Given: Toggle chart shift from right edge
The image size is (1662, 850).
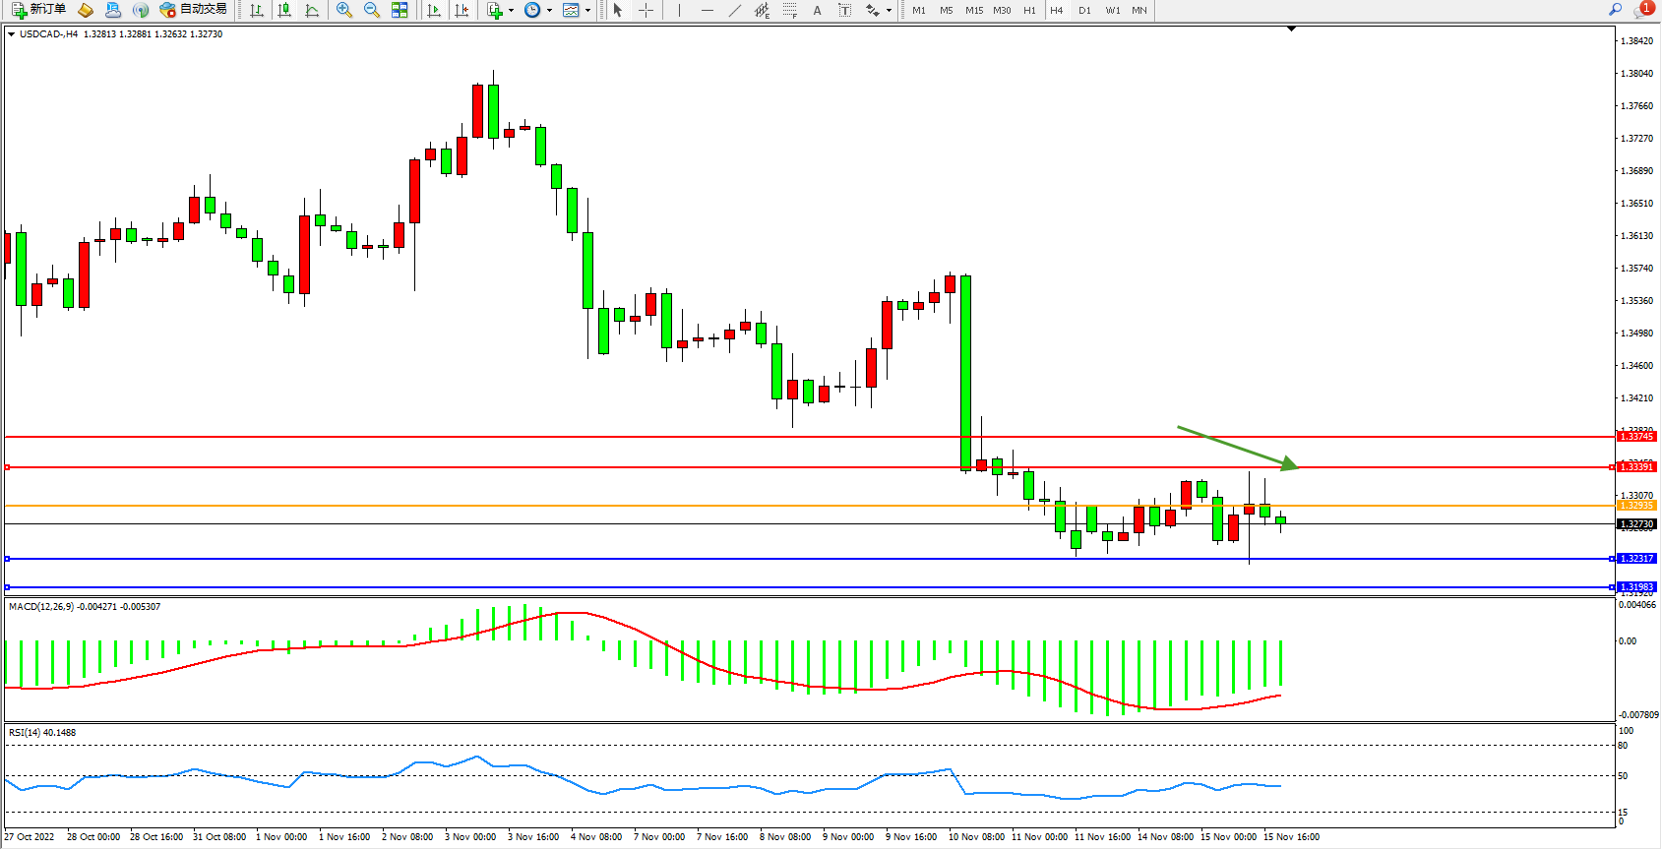Looking at the screenshot, I should (462, 10).
